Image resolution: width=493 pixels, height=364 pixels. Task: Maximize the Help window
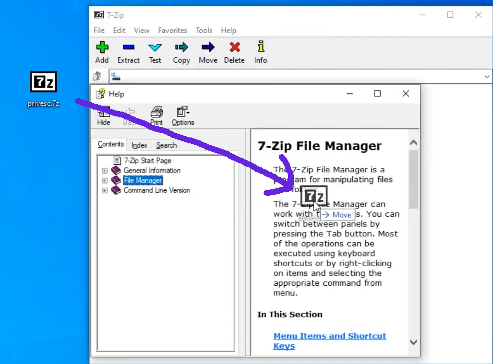[378, 94]
